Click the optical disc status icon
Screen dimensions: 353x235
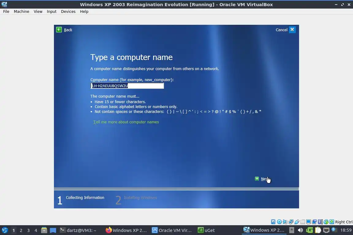[279, 222]
